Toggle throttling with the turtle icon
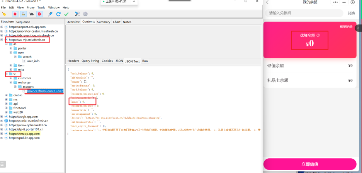Image resolution: width=362 pixels, height=173 pixels. (31, 14)
